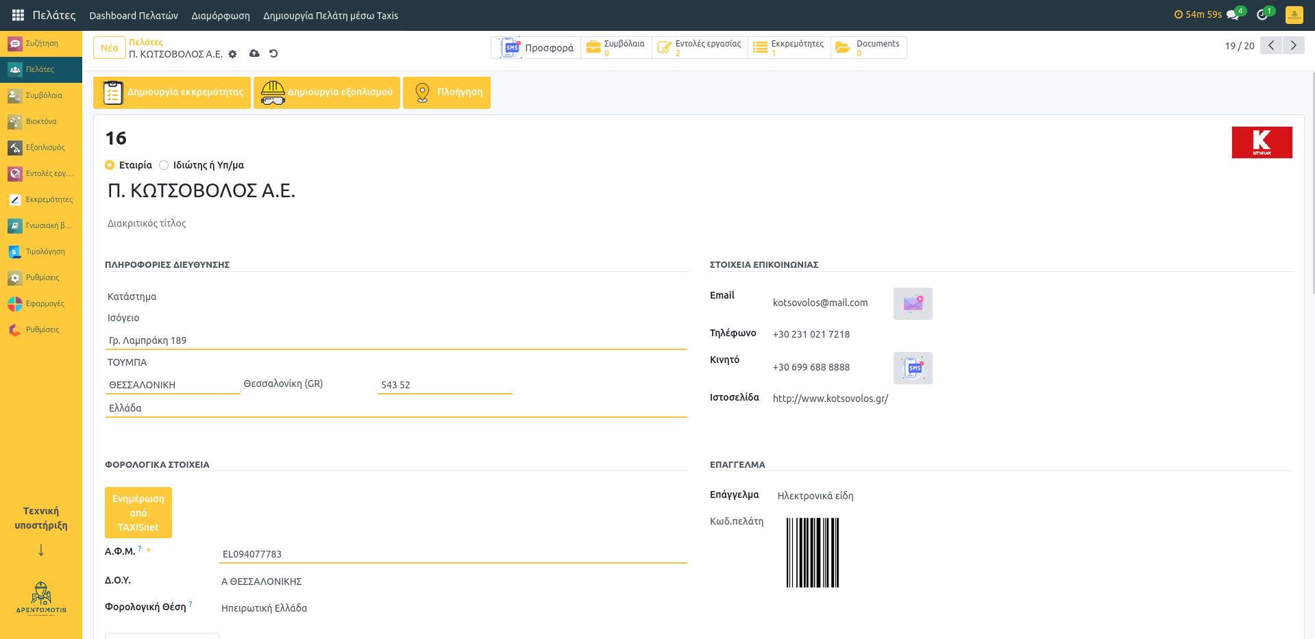
Task: Open the Εντολές εργασίας stat button
Action: [x=700, y=47]
